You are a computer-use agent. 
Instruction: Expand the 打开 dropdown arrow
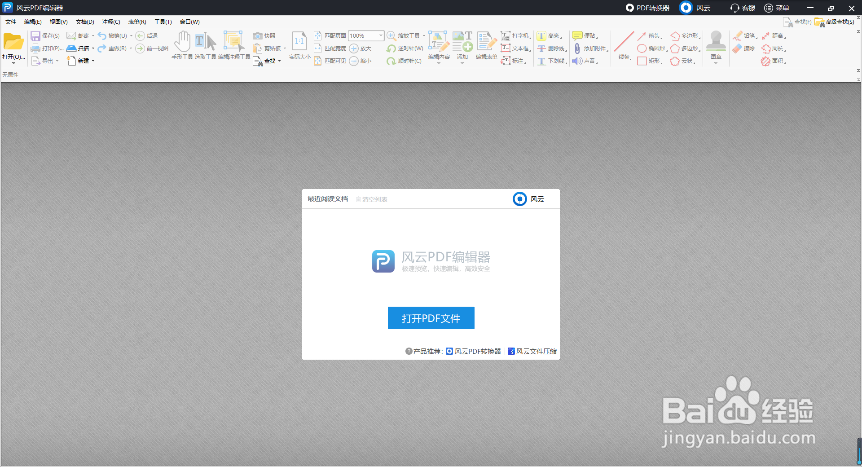[13, 63]
